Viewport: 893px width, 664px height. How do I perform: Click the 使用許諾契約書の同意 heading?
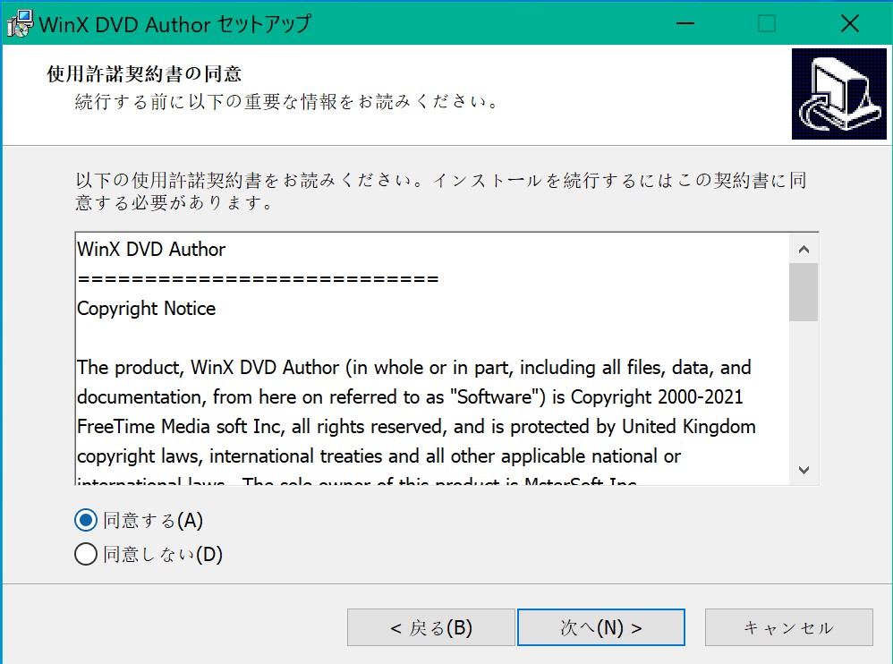144,73
